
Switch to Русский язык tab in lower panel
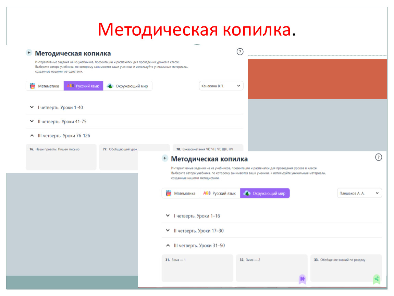click(x=220, y=193)
